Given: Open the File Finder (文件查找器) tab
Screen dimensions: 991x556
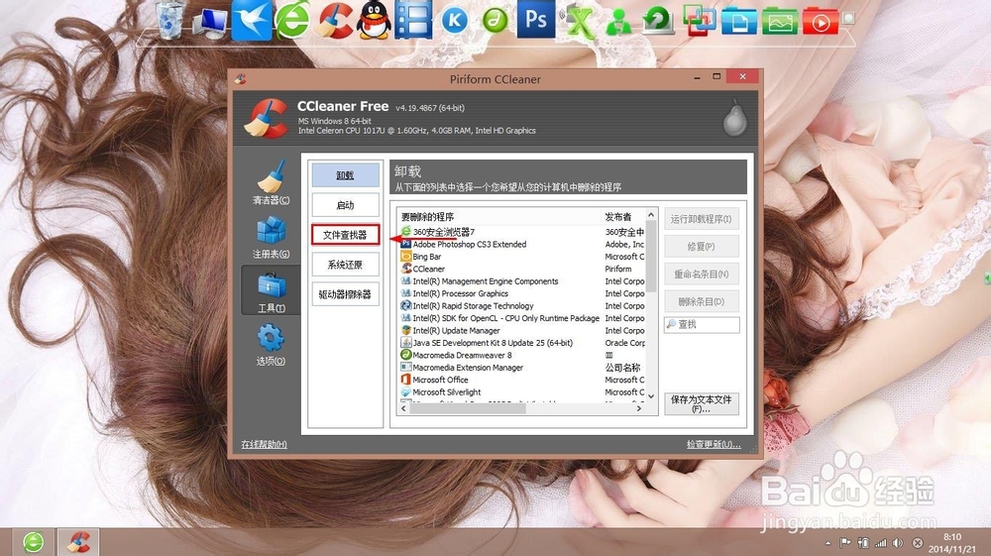Looking at the screenshot, I should 345,235.
